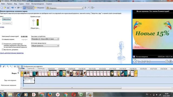Open the views dropdown button in toolbar

click(x=92, y=8)
